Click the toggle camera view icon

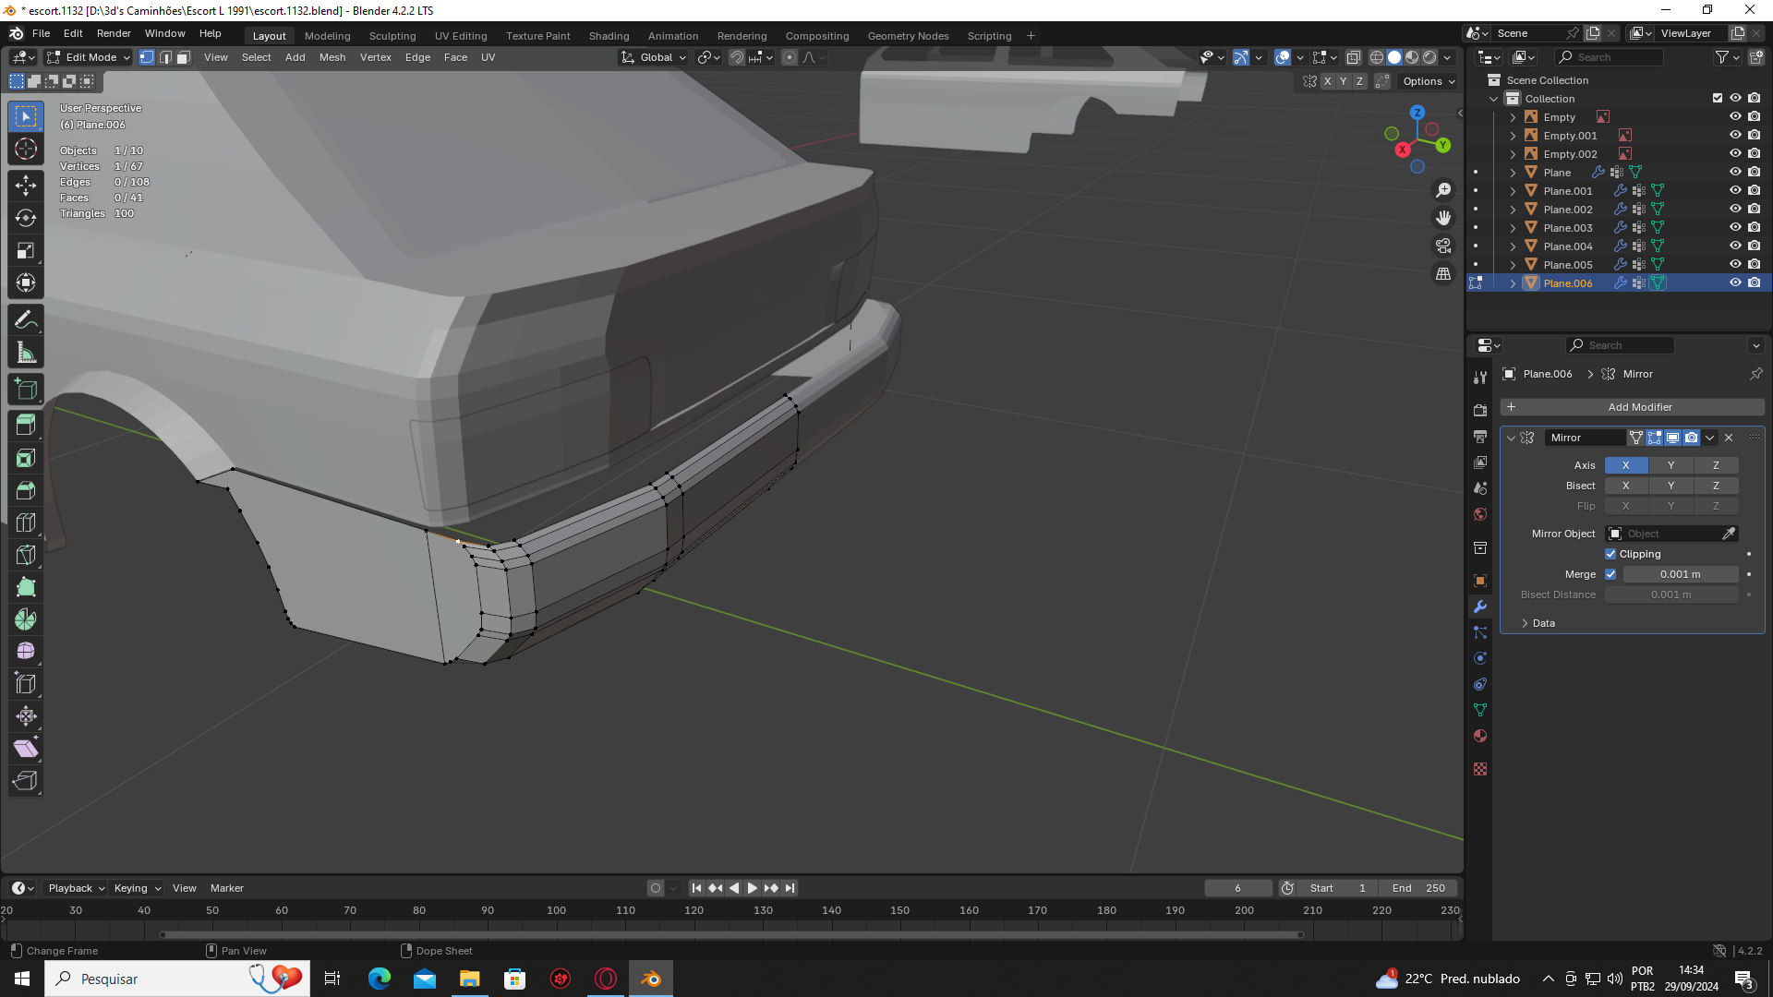tap(1442, 246)
